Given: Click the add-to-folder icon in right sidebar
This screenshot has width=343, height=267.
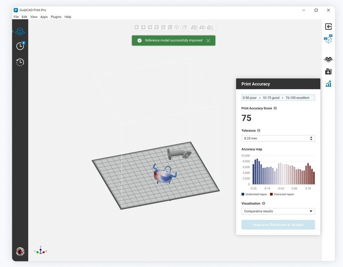Looking at the screenshot, I should pos(328,71).
